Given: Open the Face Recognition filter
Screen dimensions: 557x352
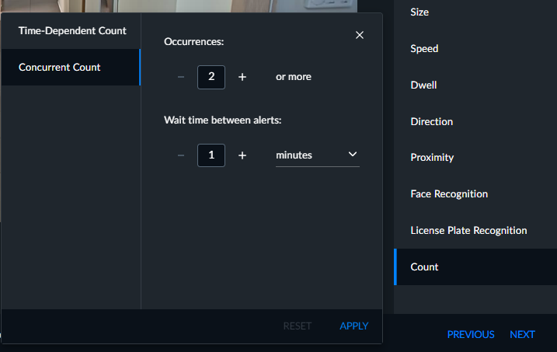Looking at the screenshot, I should coord(475,194).
